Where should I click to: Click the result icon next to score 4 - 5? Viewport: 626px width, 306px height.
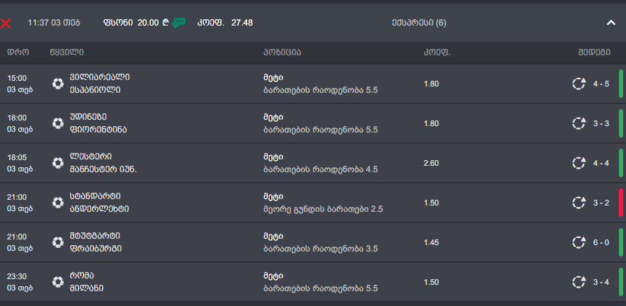(x=579, y=84)
